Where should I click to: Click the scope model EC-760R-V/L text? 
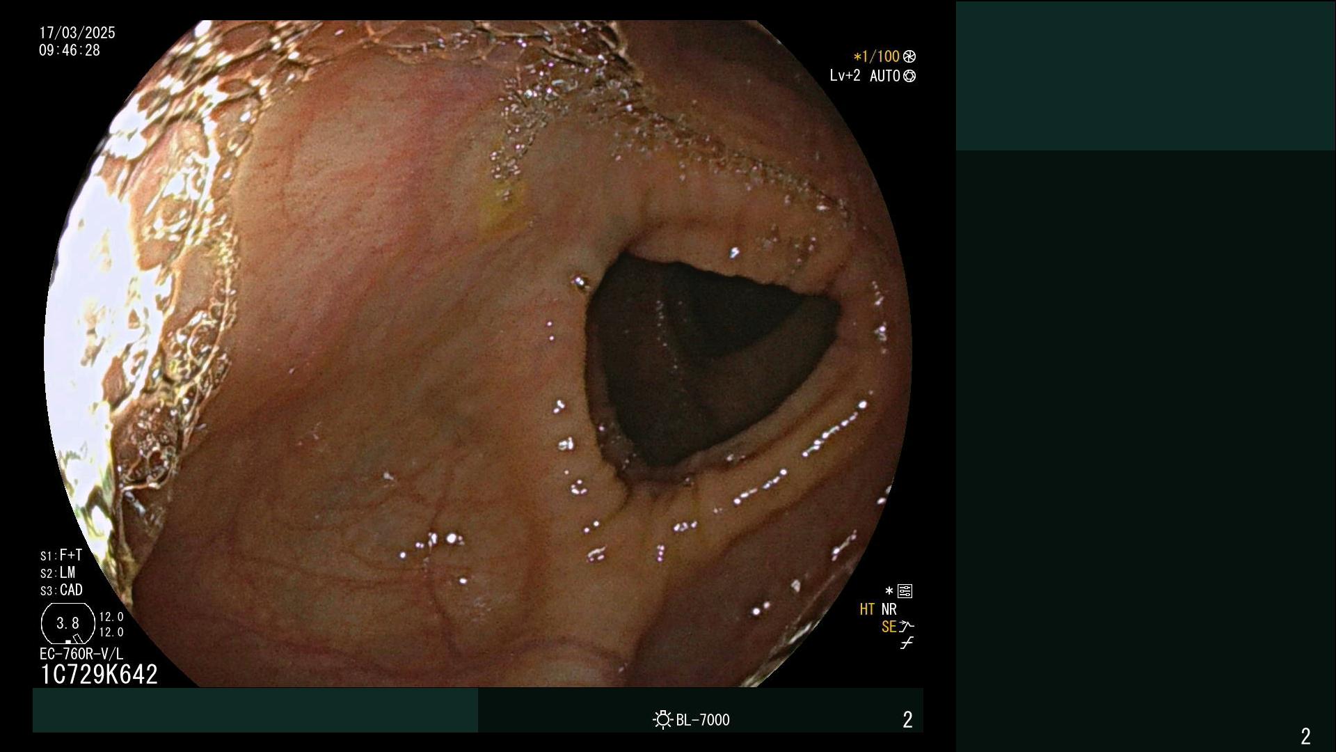coord(81,654)
